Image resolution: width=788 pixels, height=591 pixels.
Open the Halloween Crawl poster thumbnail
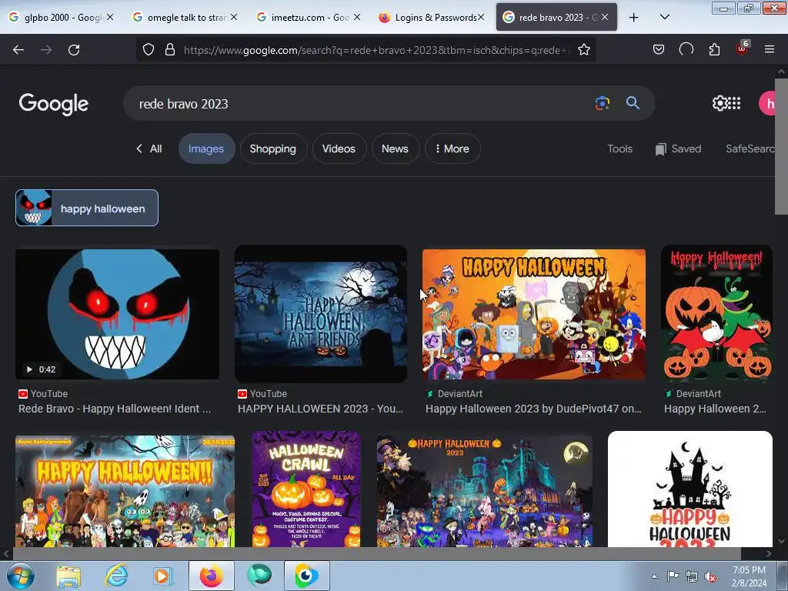[306, 489]
